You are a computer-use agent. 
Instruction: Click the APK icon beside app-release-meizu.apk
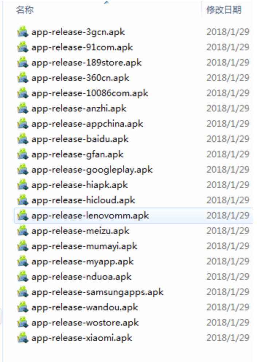[x=23, y=231]
